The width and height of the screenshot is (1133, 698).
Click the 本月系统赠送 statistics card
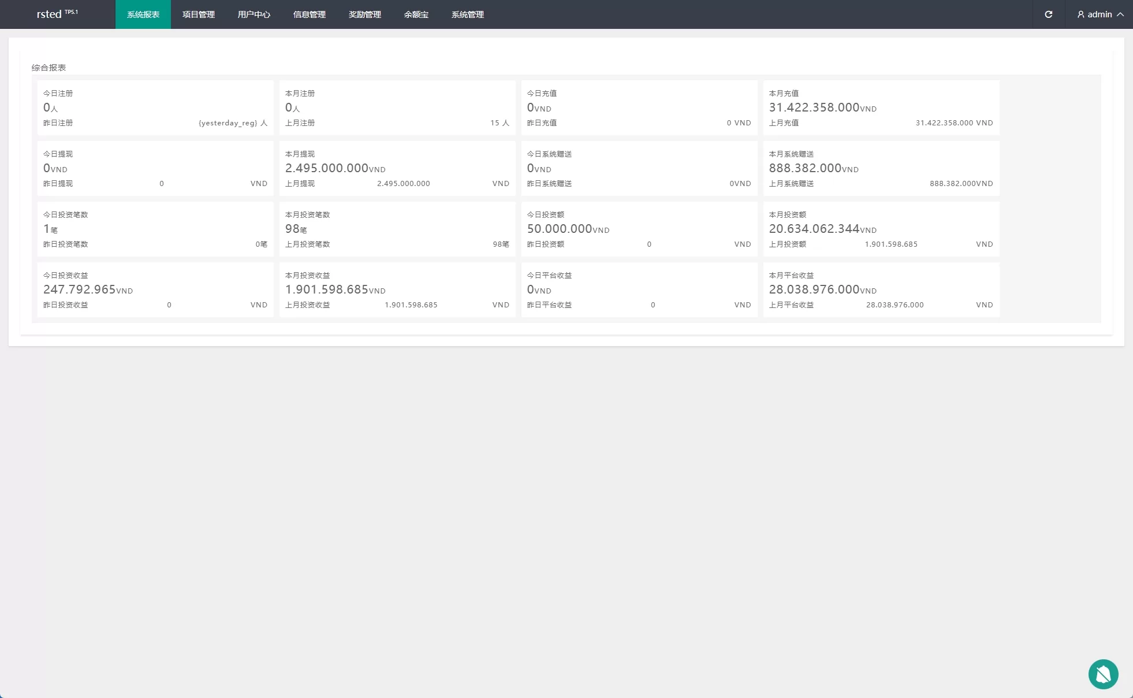pos(881,168)
